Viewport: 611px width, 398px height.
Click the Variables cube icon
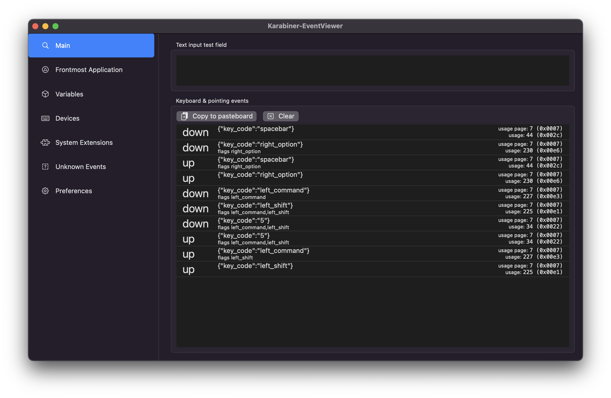click(x=45, y=94)
